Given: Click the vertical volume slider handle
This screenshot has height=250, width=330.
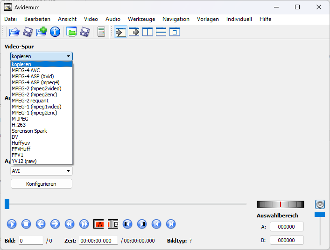Looking at the screenshot, I should (x=320, y=215).
